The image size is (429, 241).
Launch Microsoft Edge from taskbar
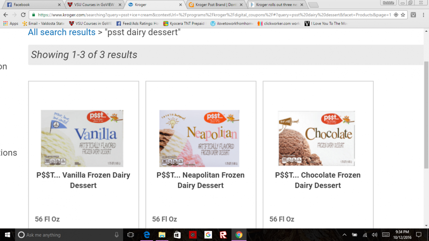point(147,235)
